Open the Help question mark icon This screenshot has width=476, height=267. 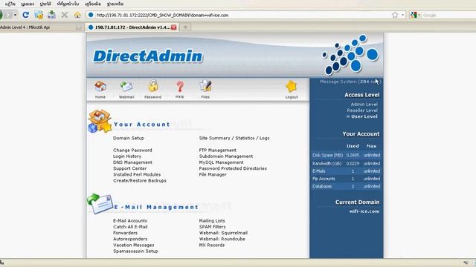(x=180, y=87)
